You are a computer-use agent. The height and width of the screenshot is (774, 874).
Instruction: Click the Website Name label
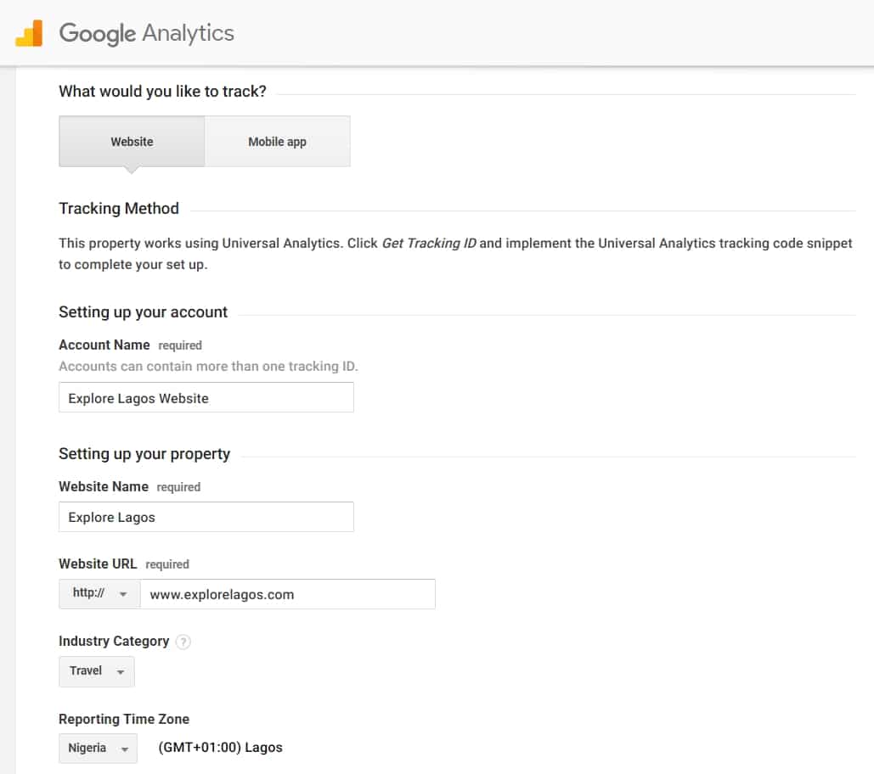pyautogui.click(x=104, y=486)
